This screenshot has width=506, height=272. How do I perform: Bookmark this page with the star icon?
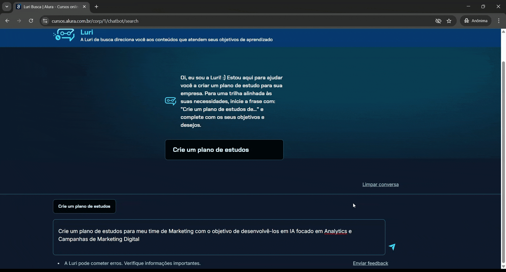(449, 21)
